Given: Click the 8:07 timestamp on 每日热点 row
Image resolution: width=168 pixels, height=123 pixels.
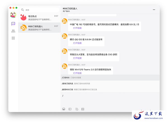Looking at the screenshot, I should tap(56, 16).
